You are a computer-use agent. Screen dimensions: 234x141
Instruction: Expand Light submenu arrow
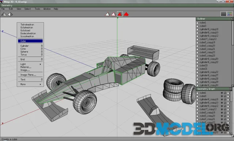click(x=40, y=64)
